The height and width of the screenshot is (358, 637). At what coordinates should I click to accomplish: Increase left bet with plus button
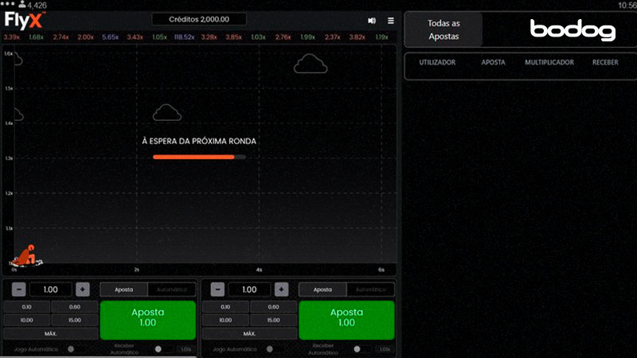pos(82,290)
